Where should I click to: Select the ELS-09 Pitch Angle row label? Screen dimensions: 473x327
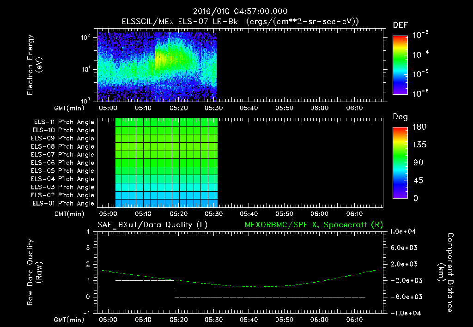pyautogui.click(x=63, y=139)
